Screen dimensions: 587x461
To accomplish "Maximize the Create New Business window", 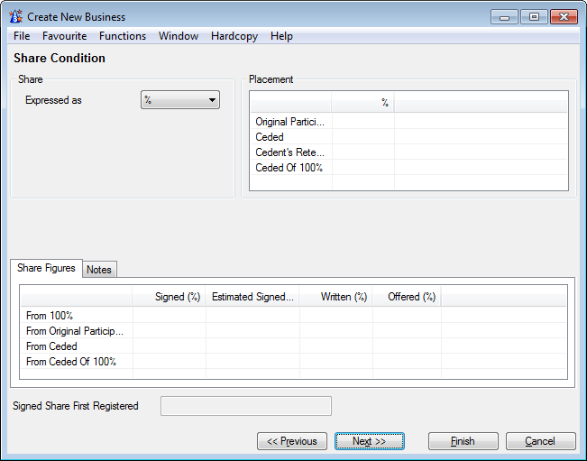I will tap(534, 16).
